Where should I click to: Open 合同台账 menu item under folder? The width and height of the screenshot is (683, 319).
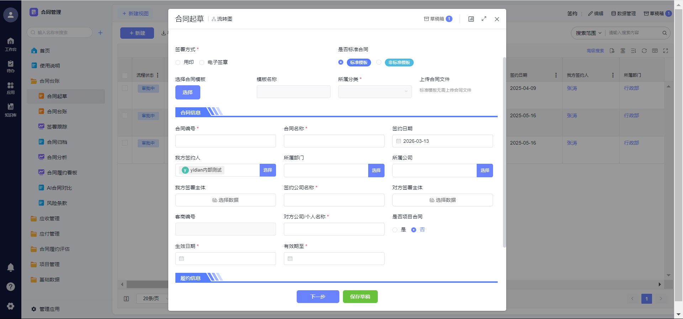[x=57, y=112]
